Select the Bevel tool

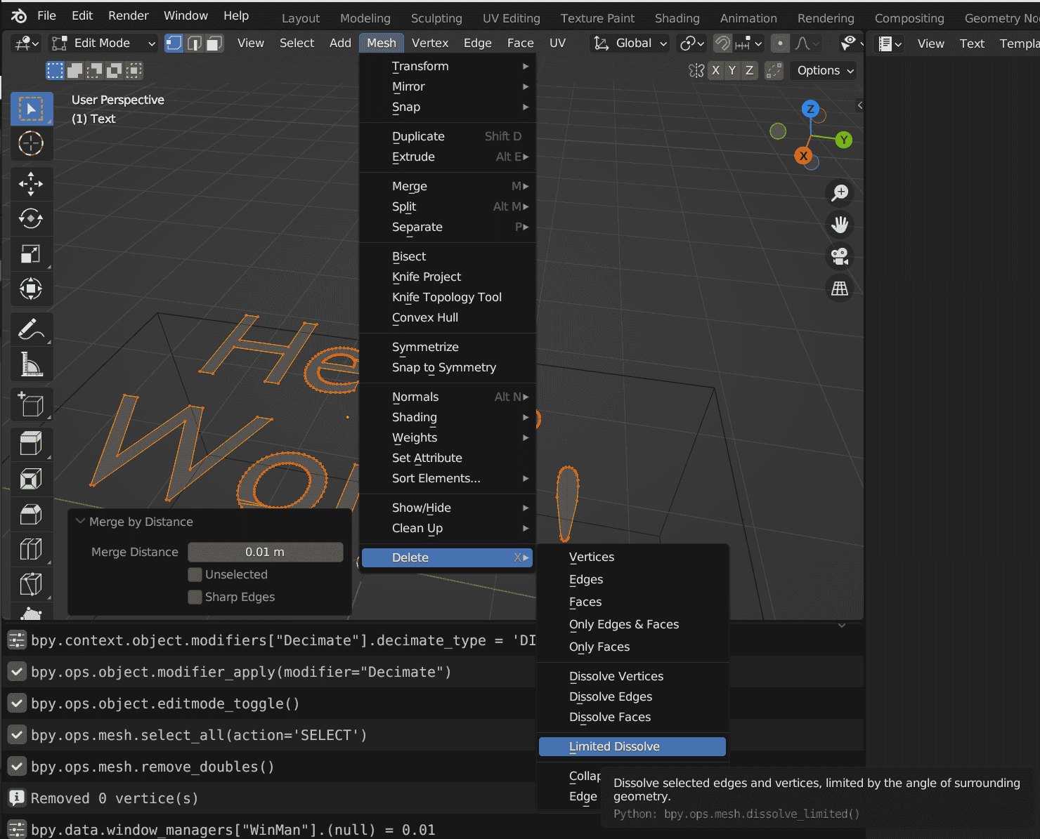click(32, 515)
